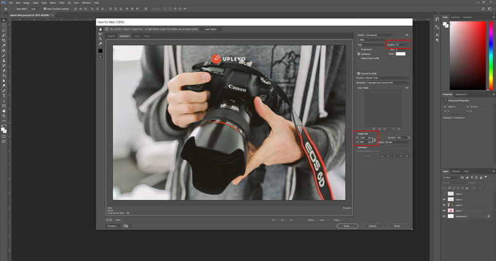This screenshot has width=496, height=261.
Task: Click the Learn More button
Action: click(x=210, y=30)
